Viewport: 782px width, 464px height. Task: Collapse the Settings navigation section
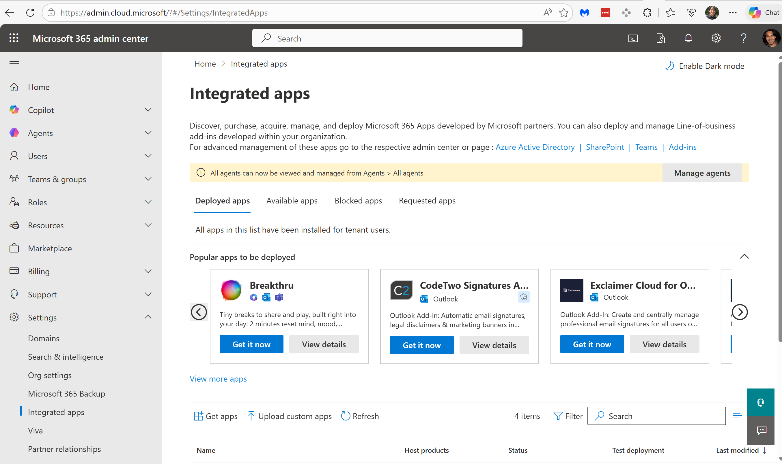pyautogui.click(x=148, y=317)
